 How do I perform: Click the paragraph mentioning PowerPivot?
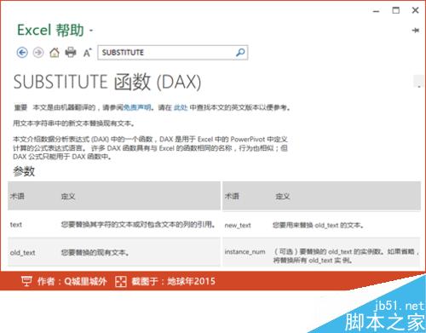(150, 148)
